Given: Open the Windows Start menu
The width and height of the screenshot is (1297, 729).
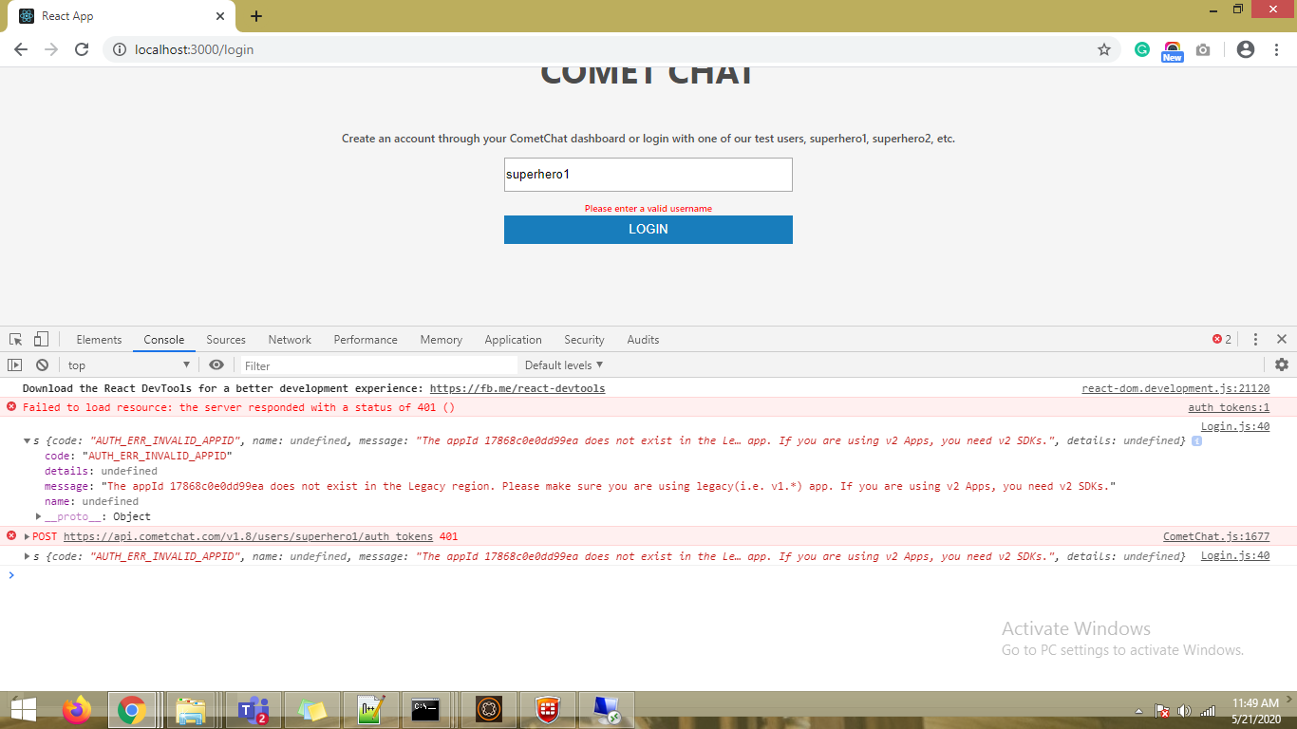Looking at the screenshot, I should click(23, 709).
